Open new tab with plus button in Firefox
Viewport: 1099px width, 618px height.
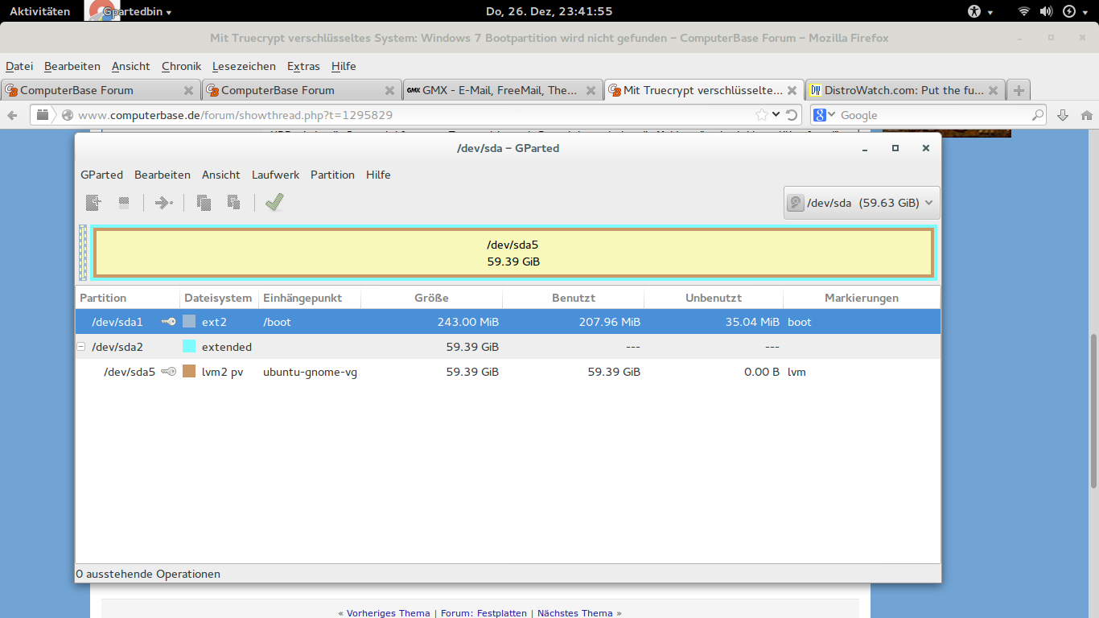[x=1019, y=90]
